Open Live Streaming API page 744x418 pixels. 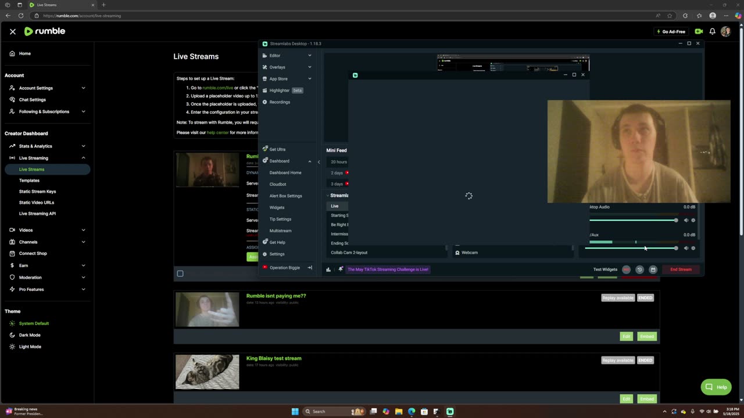pyautogui.click(x=37, y=214)
